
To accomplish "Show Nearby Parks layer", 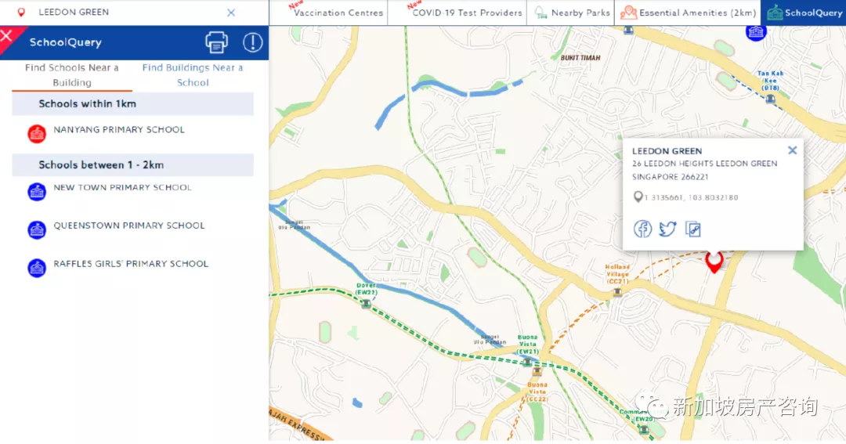I will (x=572, y=13).
